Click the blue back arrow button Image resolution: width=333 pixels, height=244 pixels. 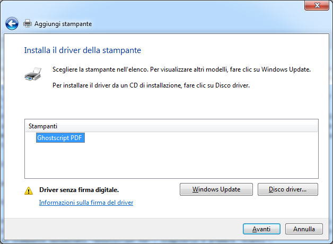coord(12,24)
